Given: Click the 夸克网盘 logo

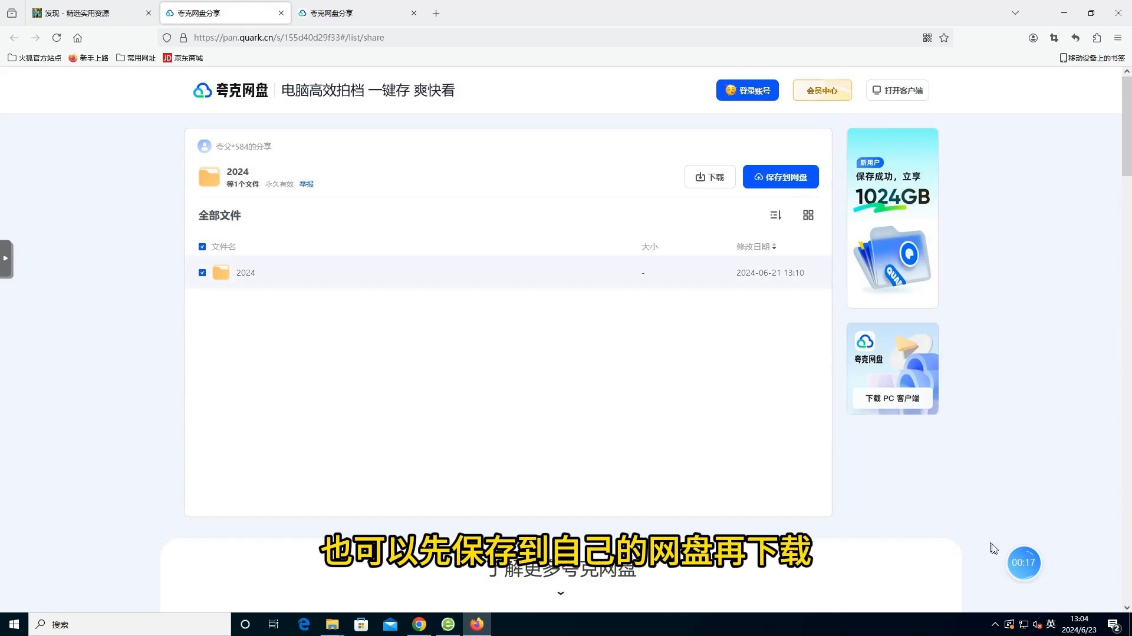Looking at the screenshot, I should click(231, 90).
